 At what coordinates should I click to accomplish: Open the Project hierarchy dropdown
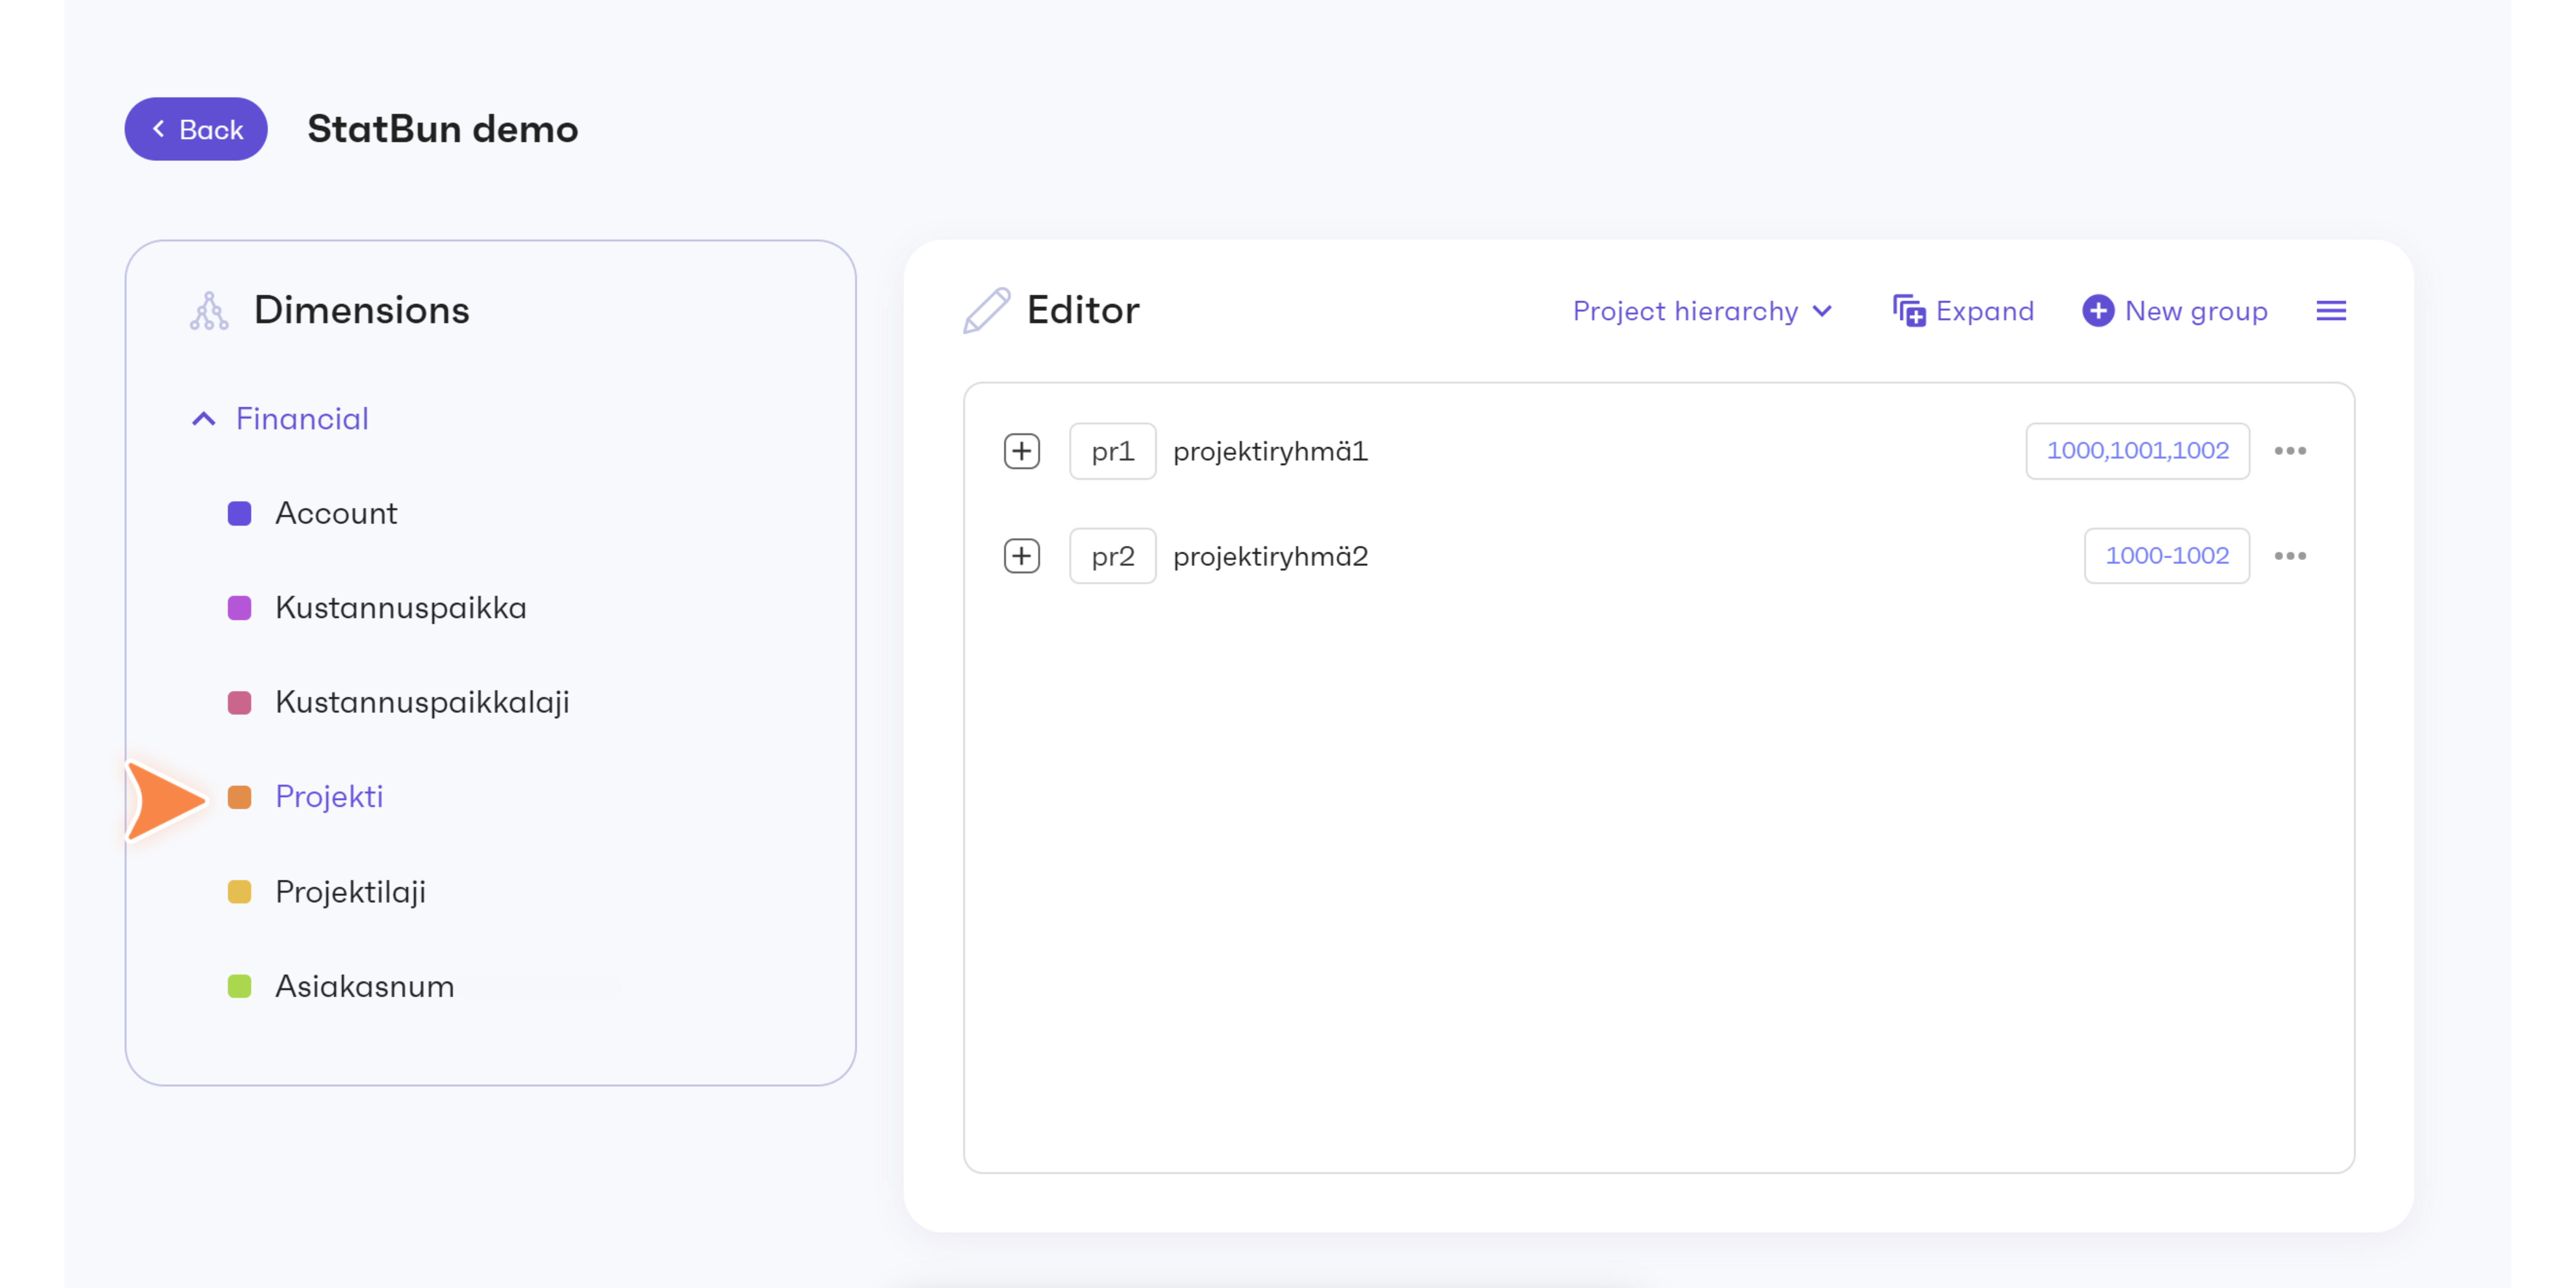tap(1702, 311)
